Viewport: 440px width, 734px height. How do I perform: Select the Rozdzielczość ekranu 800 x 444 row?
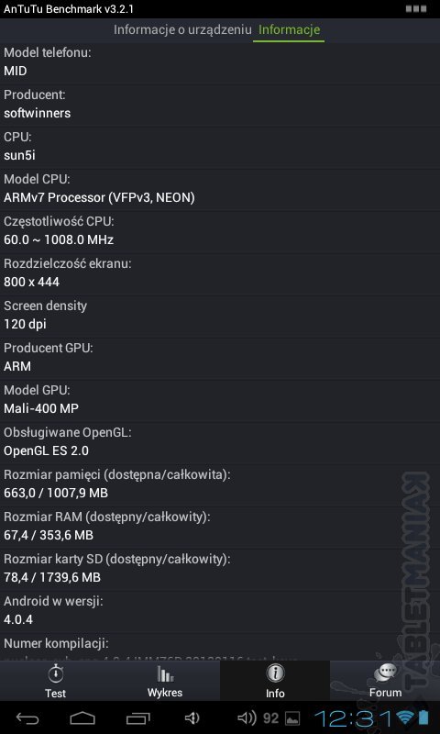[220, 274]
